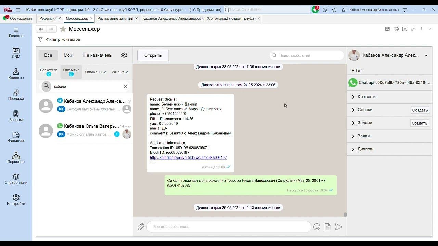Click the get link chain icon
This screenshot has height=246, width=438.
[x=413, y=29]
